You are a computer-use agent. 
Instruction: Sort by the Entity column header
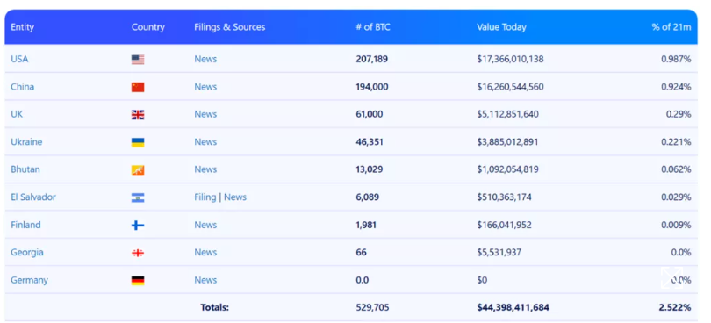click(22, 27)
